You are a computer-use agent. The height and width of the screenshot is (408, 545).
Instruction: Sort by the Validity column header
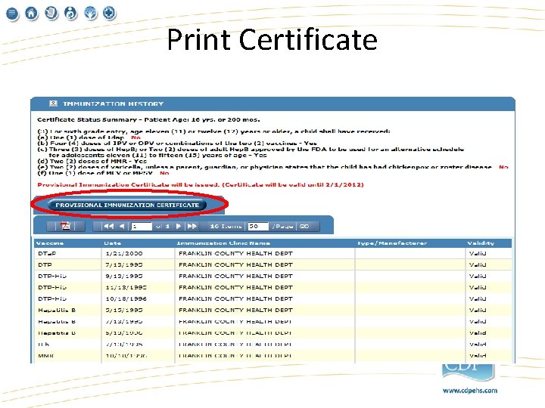click(x=481, y=243)
